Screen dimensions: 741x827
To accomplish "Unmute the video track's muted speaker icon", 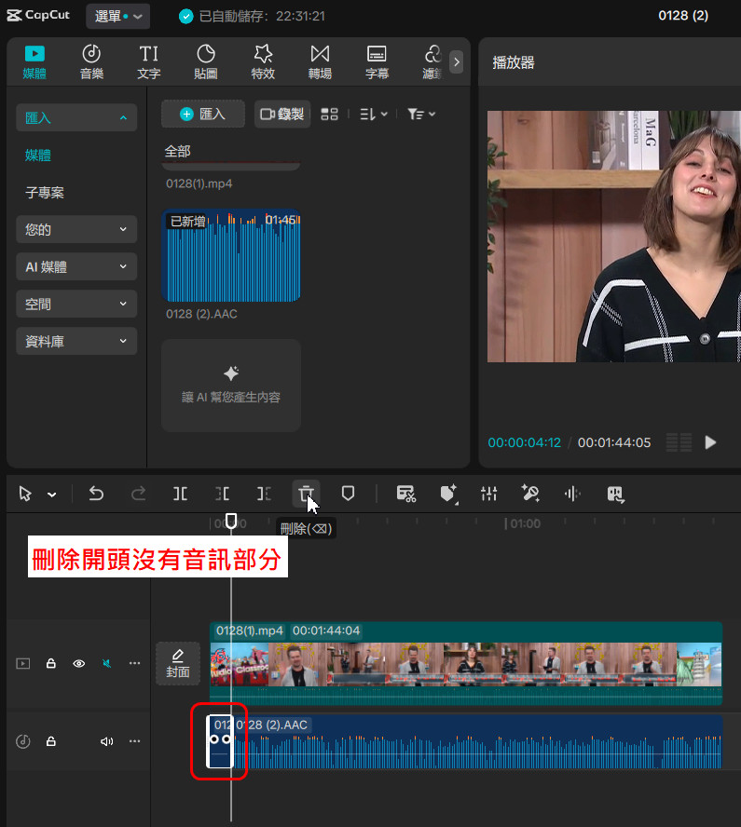I will (106, 664).
